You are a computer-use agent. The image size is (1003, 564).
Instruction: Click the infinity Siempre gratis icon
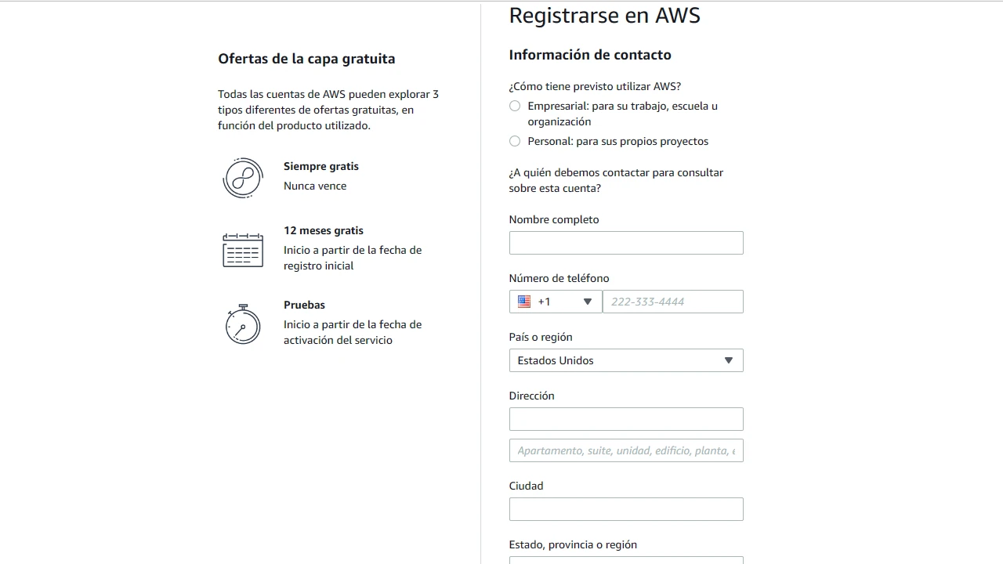(242, 178)
